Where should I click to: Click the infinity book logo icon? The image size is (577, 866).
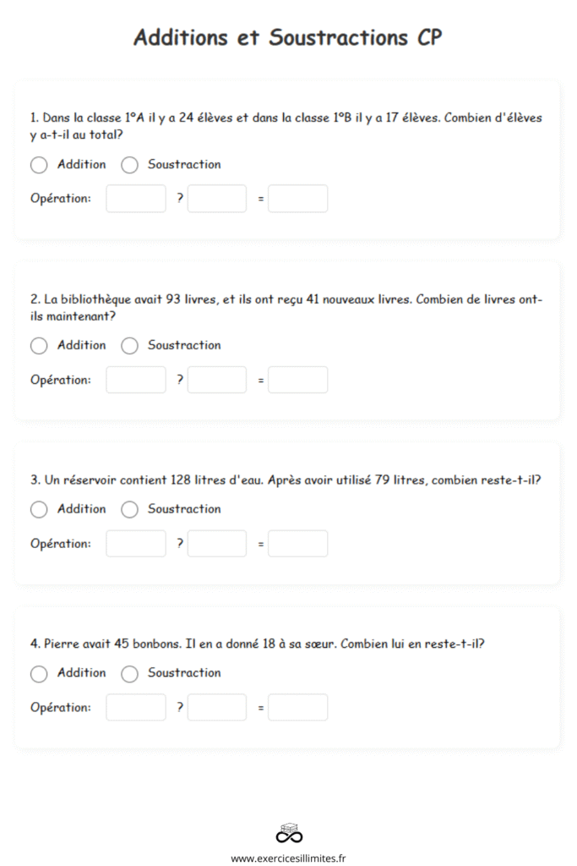[x=289, y=833]
